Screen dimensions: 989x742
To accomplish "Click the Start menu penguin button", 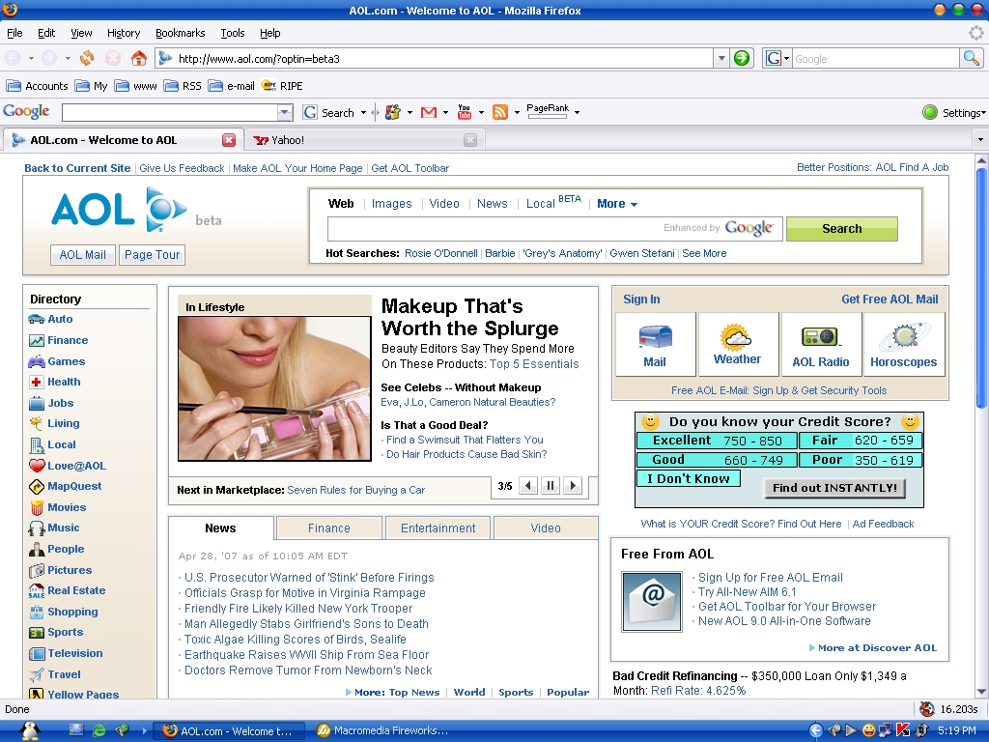I will pos(29,730).
